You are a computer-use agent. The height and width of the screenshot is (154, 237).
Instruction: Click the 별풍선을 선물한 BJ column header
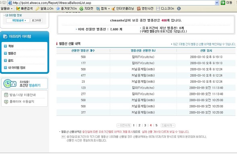pyautogui.click(x=143, y=51)
